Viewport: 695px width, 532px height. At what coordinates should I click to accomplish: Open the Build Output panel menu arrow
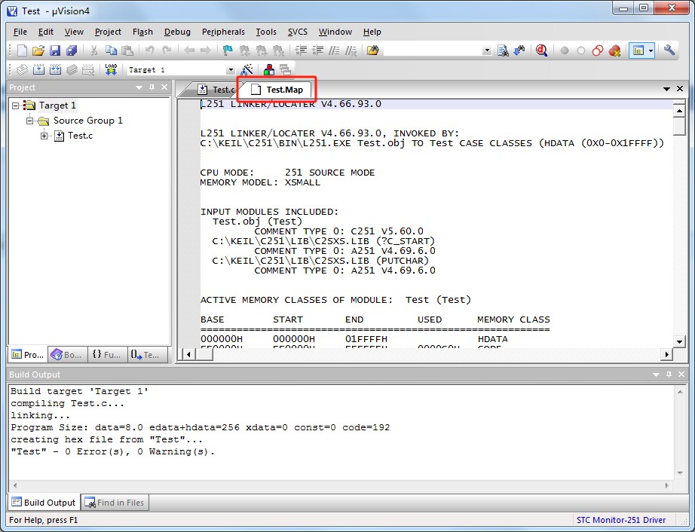657,375
